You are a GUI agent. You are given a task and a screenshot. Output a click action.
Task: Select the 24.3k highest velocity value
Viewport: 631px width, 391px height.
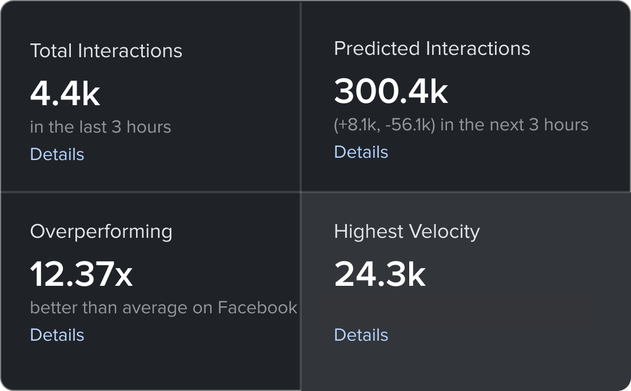point(380,274)
